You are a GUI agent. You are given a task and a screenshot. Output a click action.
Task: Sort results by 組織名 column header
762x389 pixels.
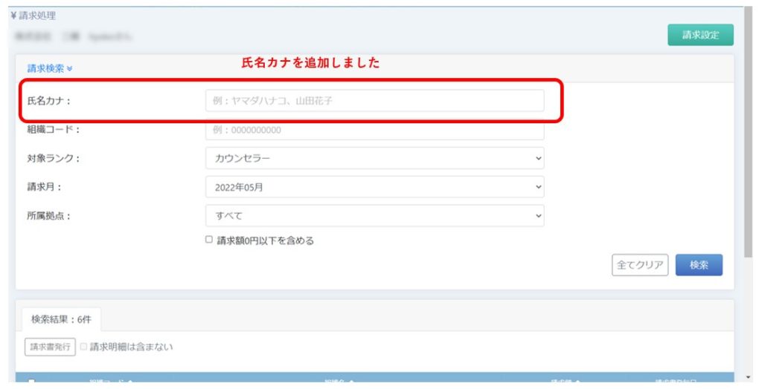click(x=339, y=382)
